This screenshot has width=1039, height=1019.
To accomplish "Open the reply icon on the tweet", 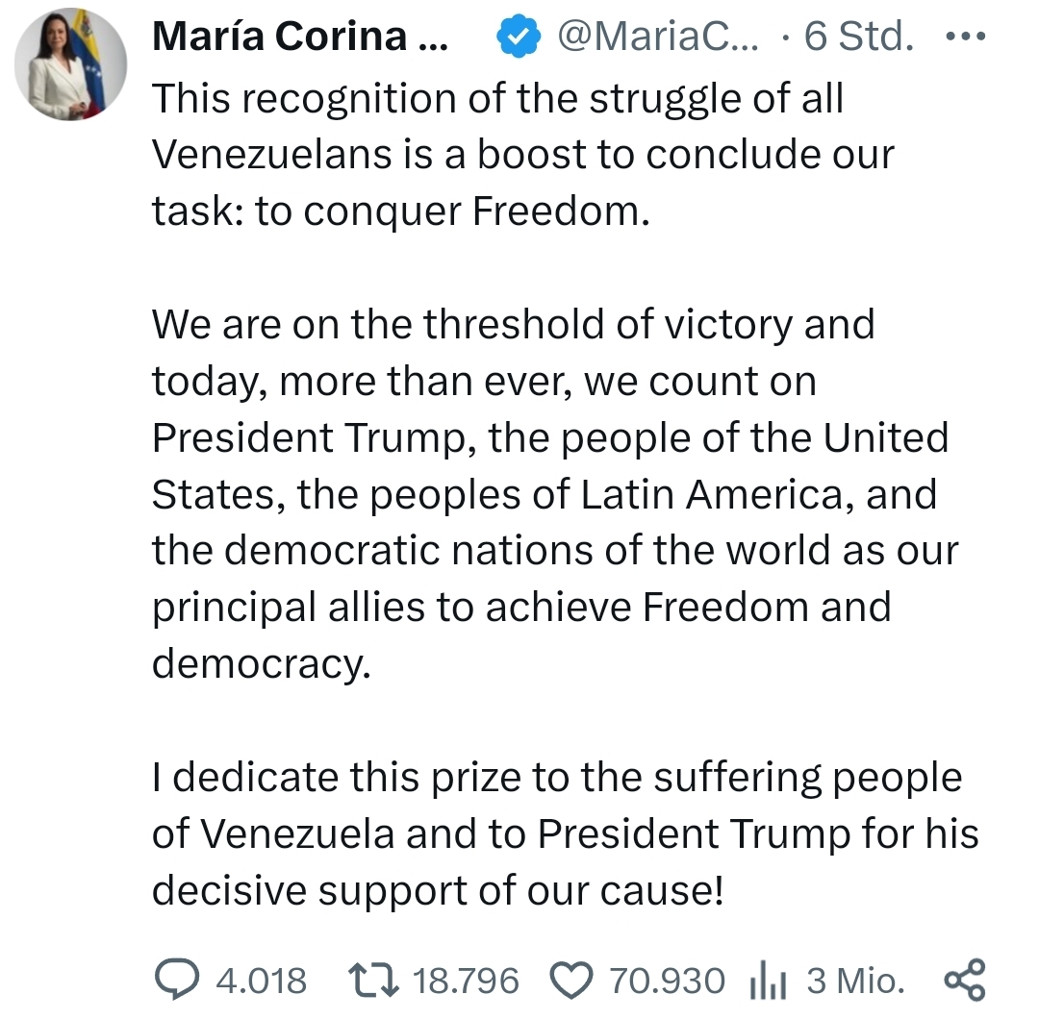I will [x=178, y=980].
